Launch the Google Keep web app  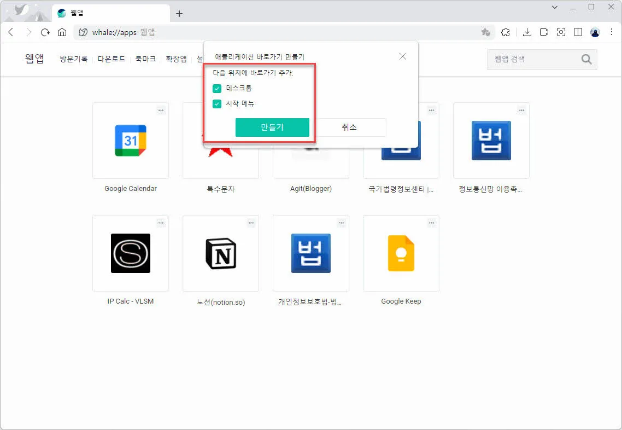401,253
